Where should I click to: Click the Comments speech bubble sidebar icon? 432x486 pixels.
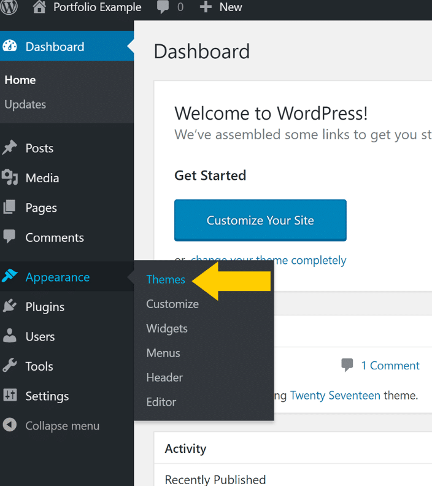point(9,236)
